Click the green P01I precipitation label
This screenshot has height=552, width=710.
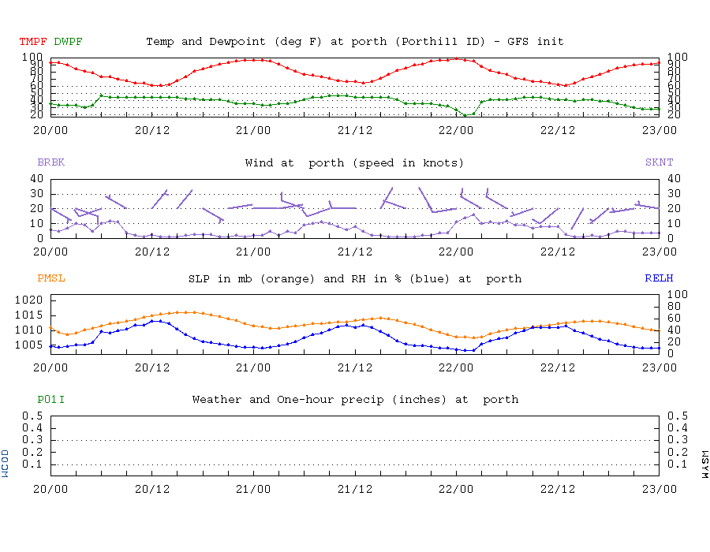click(50, 400)
